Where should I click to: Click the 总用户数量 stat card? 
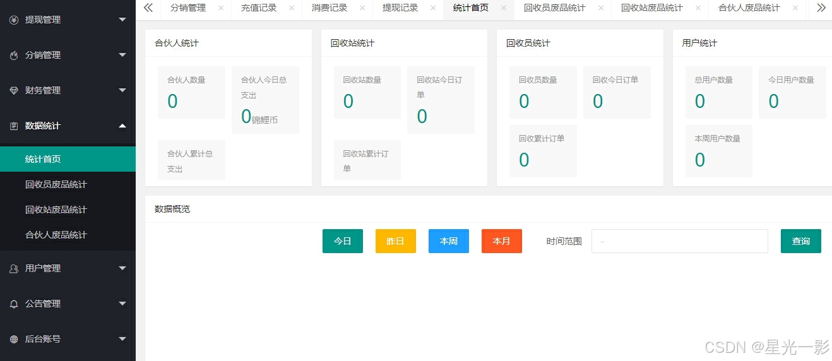(x=719, y=92)
